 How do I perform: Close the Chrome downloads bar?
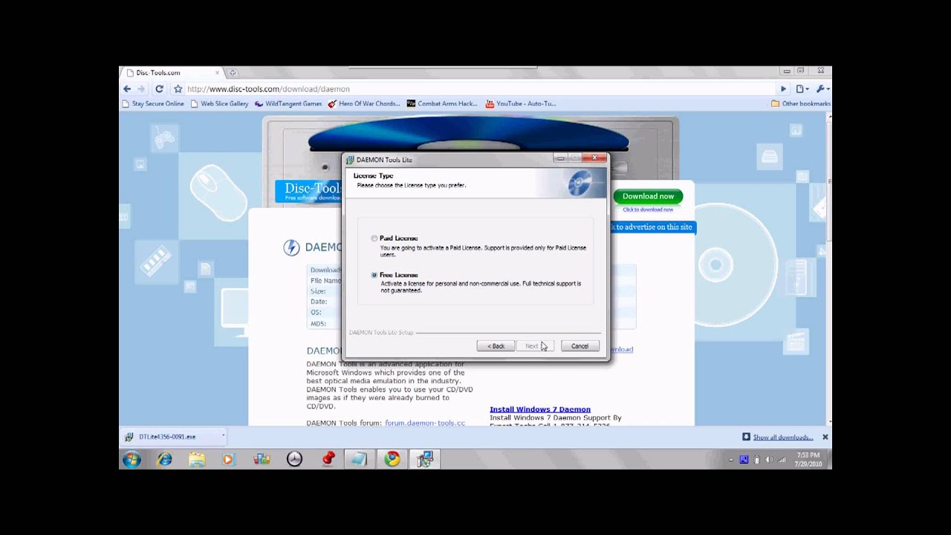[825, 437]
